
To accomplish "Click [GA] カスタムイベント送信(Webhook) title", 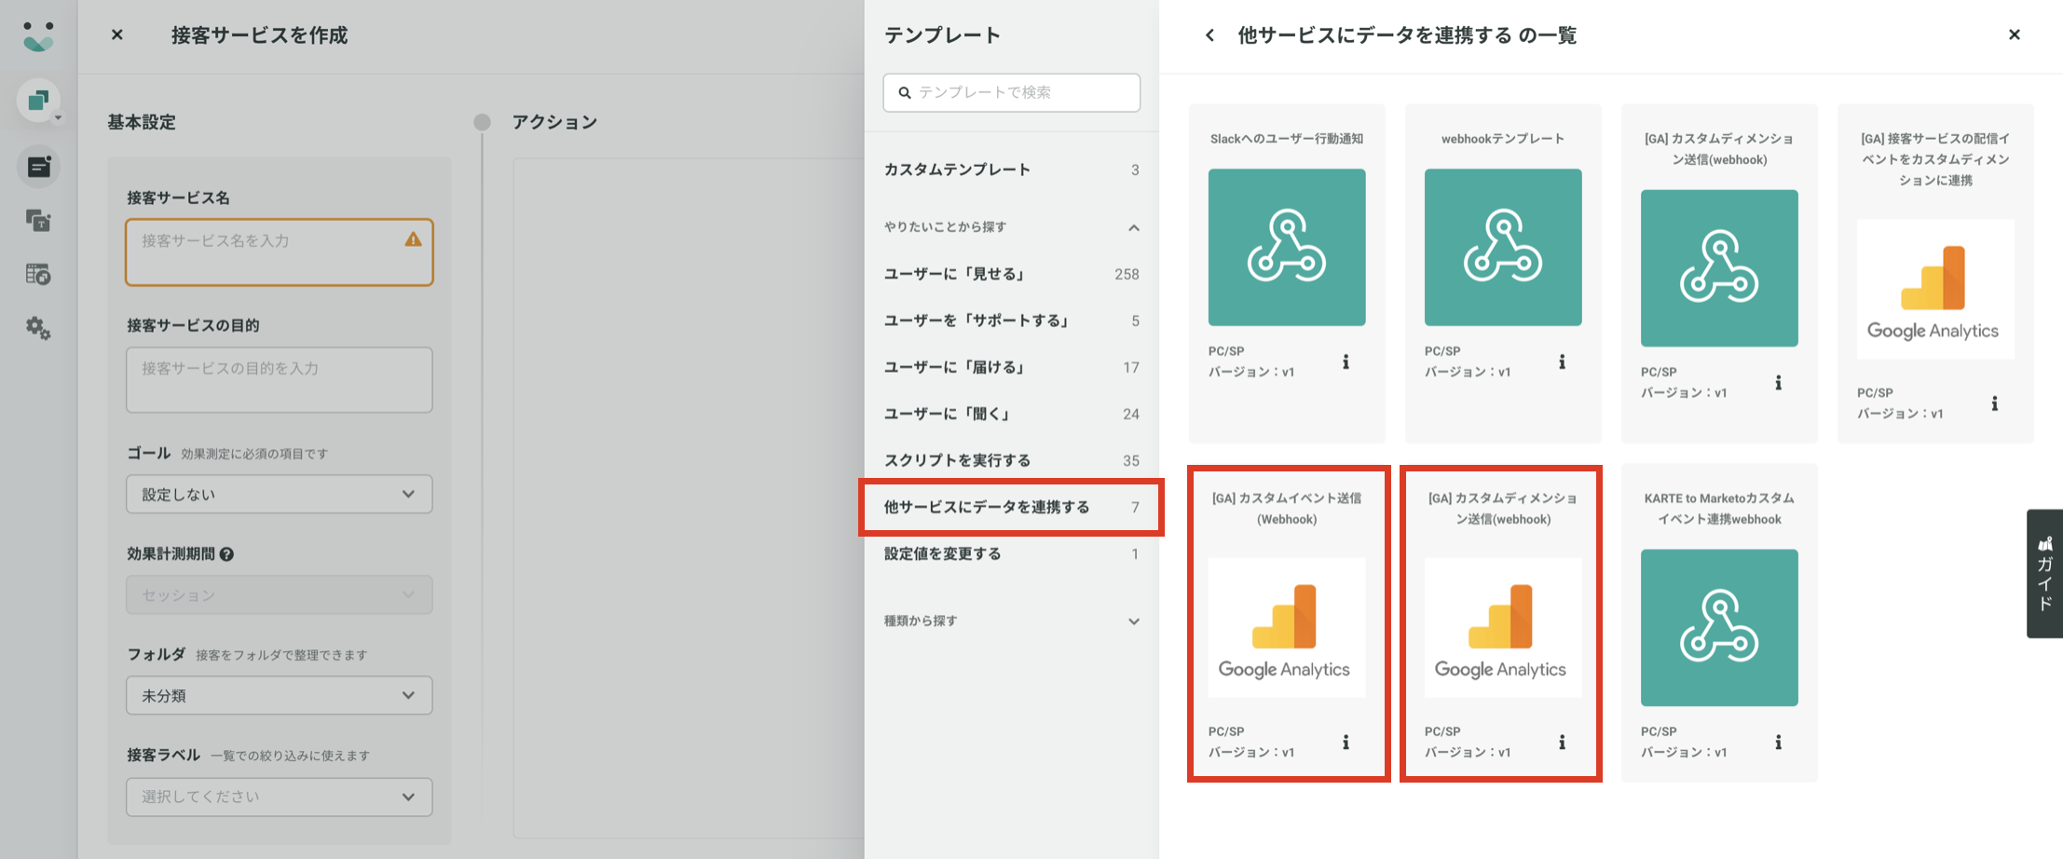I will (x=1287, y=509).
